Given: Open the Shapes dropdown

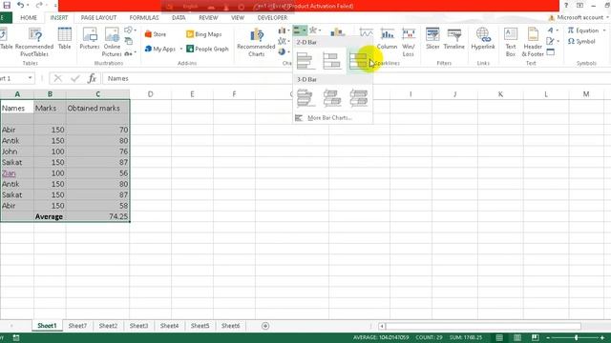Looking at the screenshot, I should (130, 30).
